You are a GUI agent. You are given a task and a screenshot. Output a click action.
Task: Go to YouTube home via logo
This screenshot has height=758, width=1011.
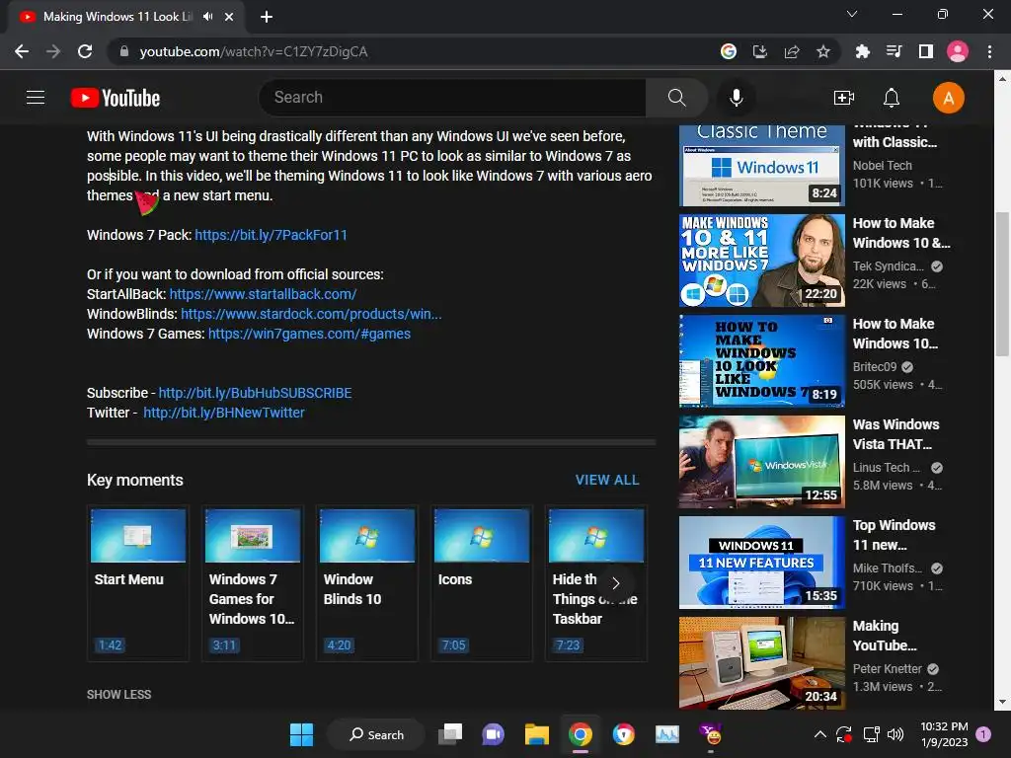click(116, 98)
